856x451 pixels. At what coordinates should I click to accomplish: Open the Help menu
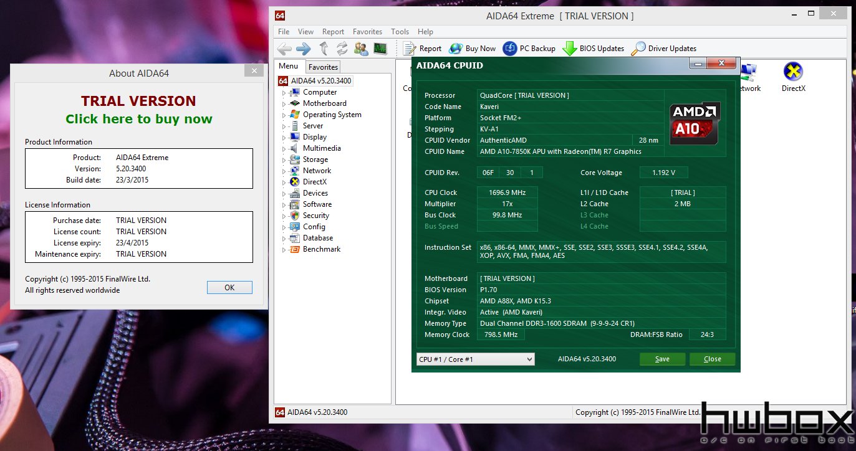[425, 32]
